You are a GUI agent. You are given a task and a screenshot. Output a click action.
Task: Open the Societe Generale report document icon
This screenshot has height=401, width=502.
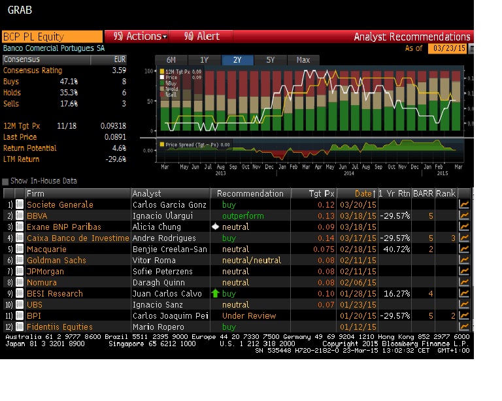(19, 205)
